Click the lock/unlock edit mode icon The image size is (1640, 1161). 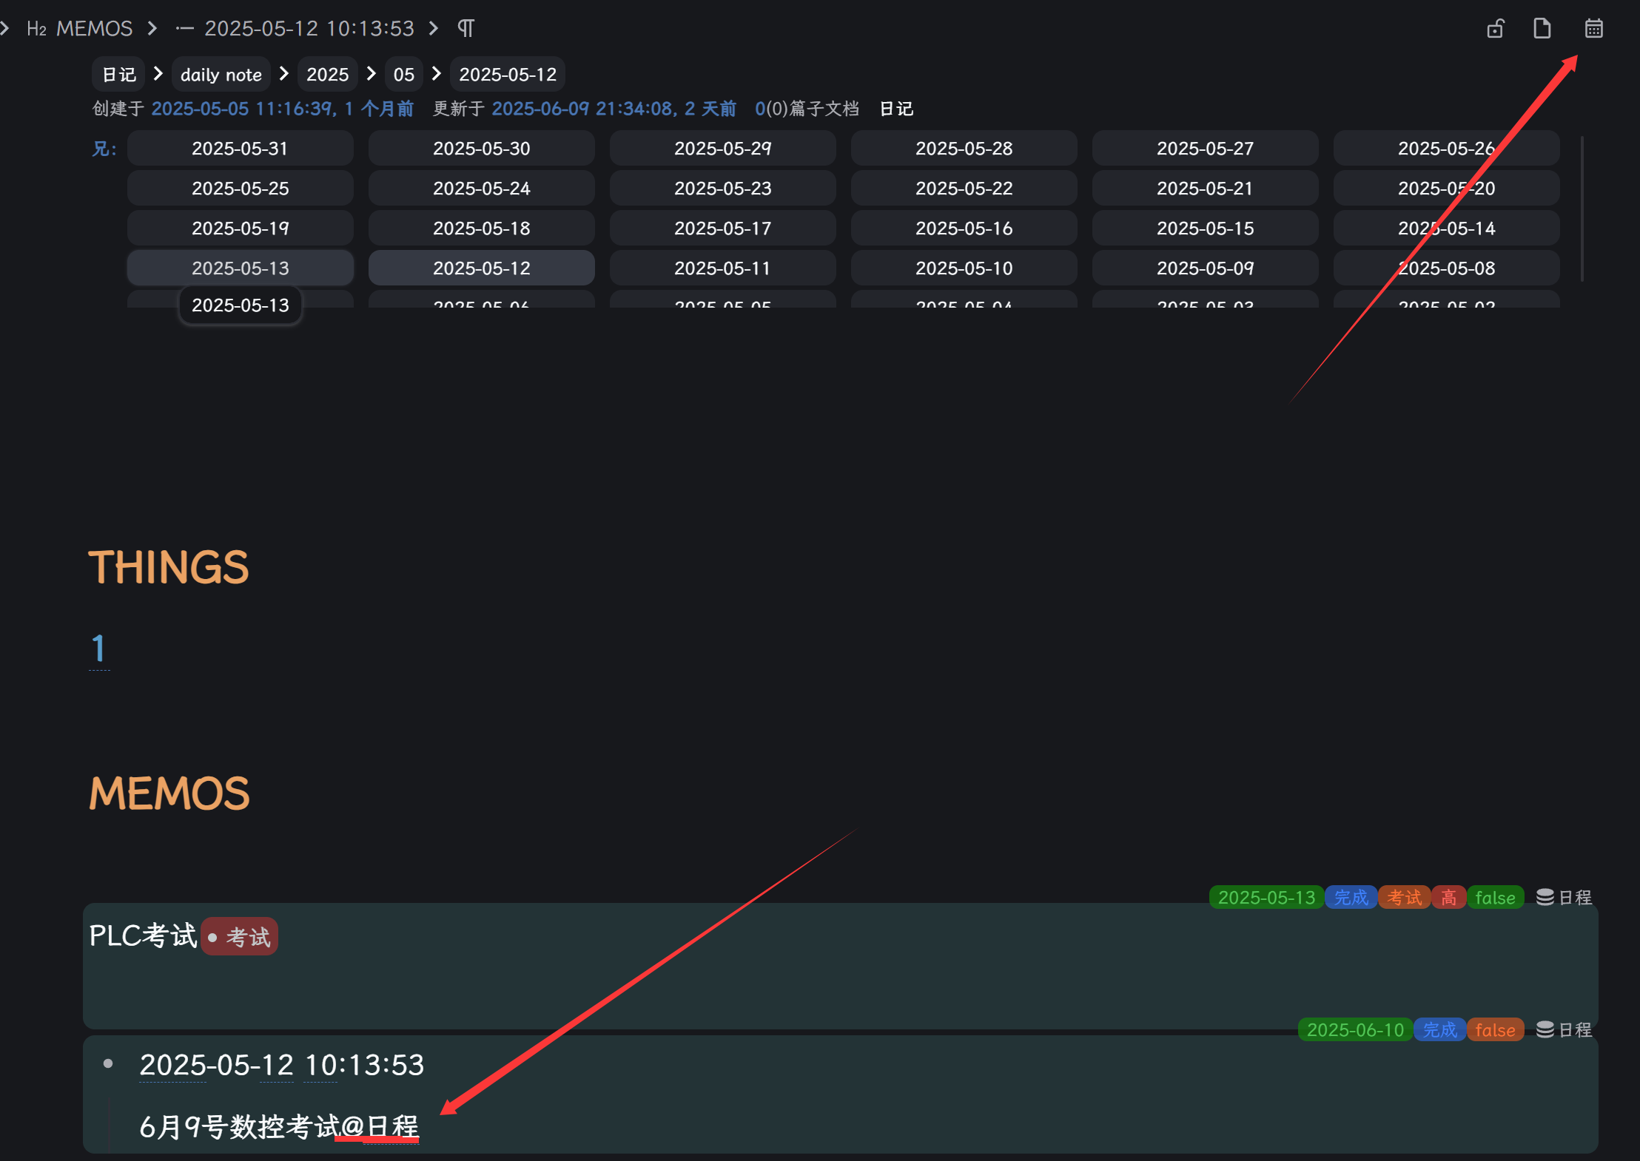pos(1496,29)
